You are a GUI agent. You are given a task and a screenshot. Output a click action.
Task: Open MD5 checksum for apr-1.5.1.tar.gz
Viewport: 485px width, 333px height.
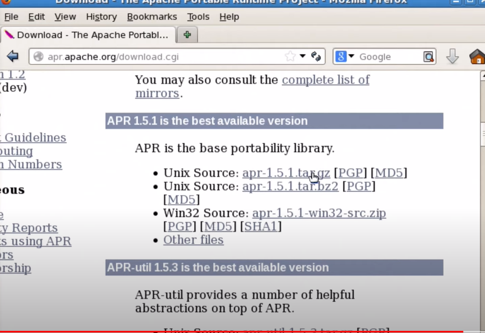(389, 173)
